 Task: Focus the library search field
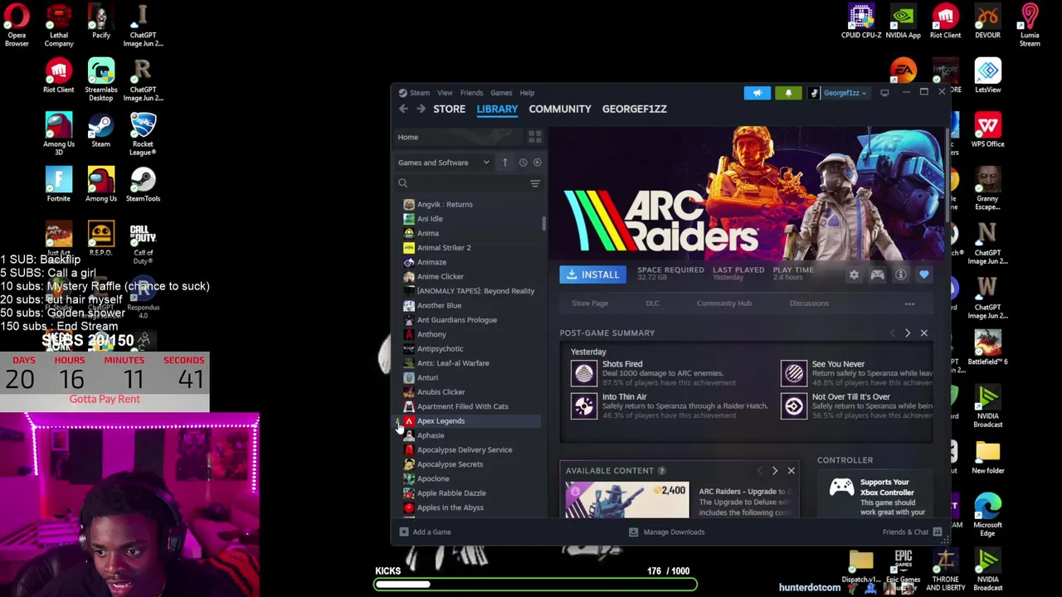[x=460, y=183]
